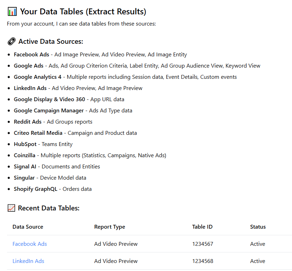Click the HubSpot Teams Entity entry
Image resolution: width=292 pixels, height=271 pixels.
[43, 144]
